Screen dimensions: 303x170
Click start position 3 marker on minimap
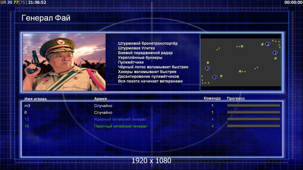click(x=275, y=53)
